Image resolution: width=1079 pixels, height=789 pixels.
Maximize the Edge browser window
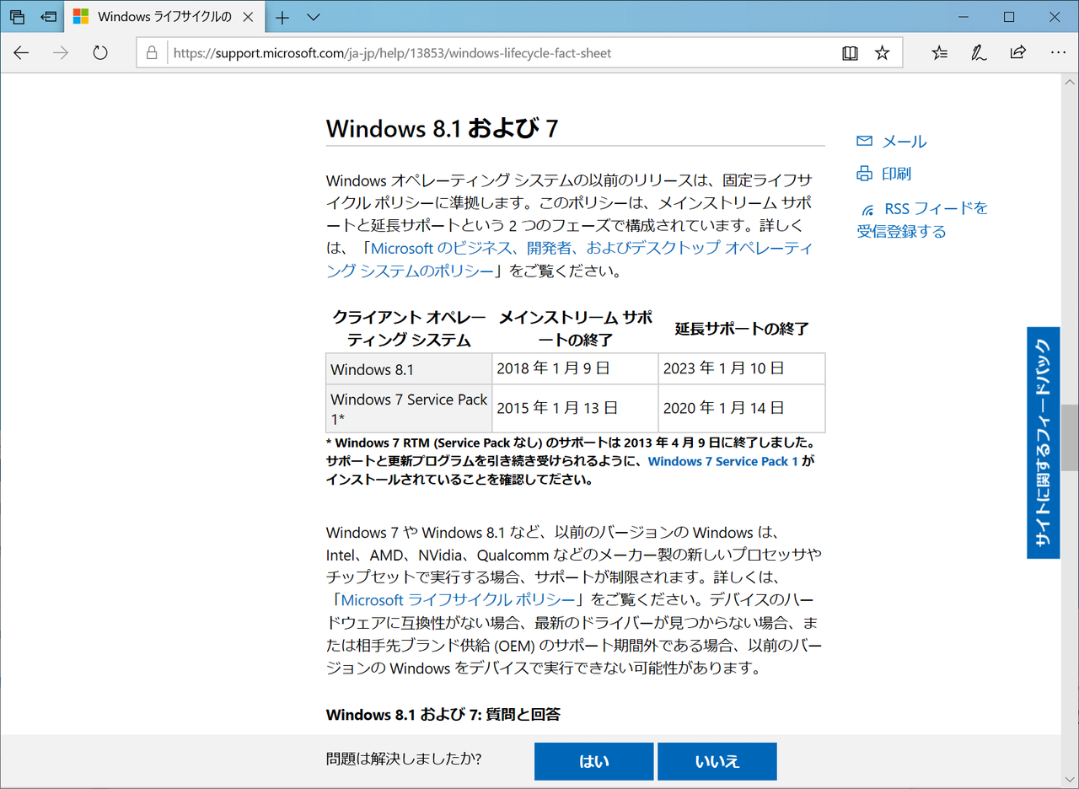(x=1009, y=17)
